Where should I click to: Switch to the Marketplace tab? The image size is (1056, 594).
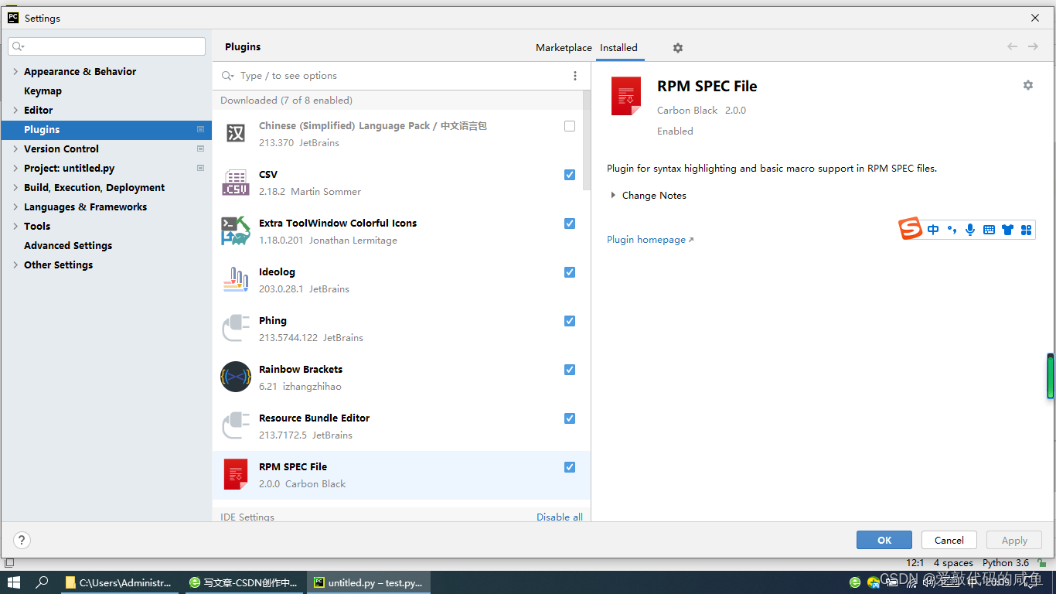[x=564, y=48]
